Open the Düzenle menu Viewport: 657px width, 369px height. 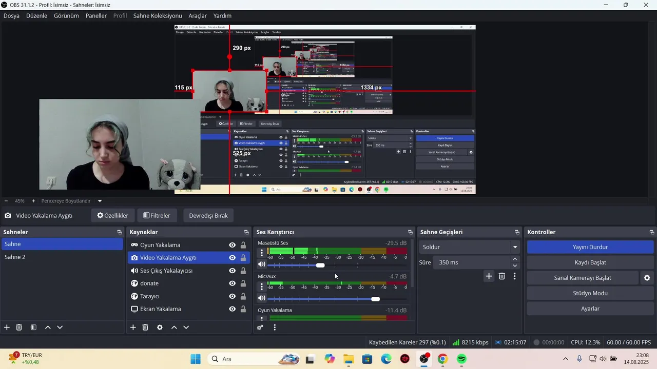tap(36, 16)
